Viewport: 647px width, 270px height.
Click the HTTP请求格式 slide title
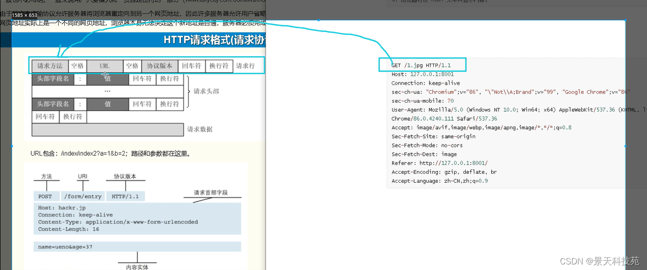pos(215,40)
